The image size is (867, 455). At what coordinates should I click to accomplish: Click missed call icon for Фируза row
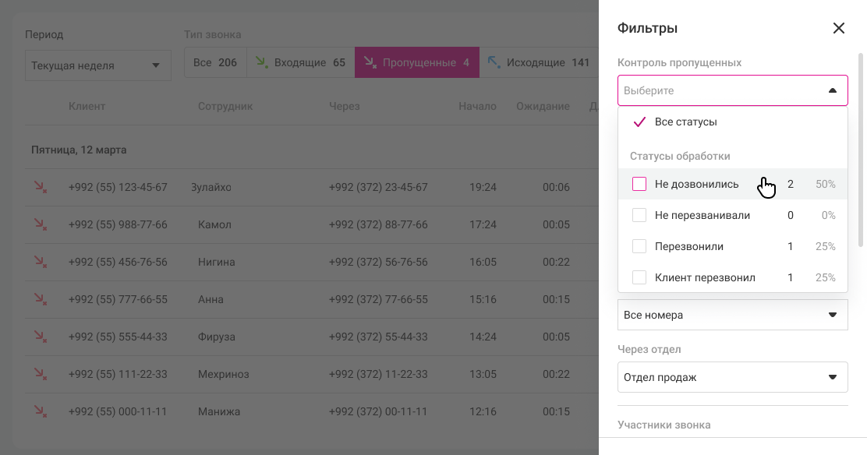tap(40, 337)
